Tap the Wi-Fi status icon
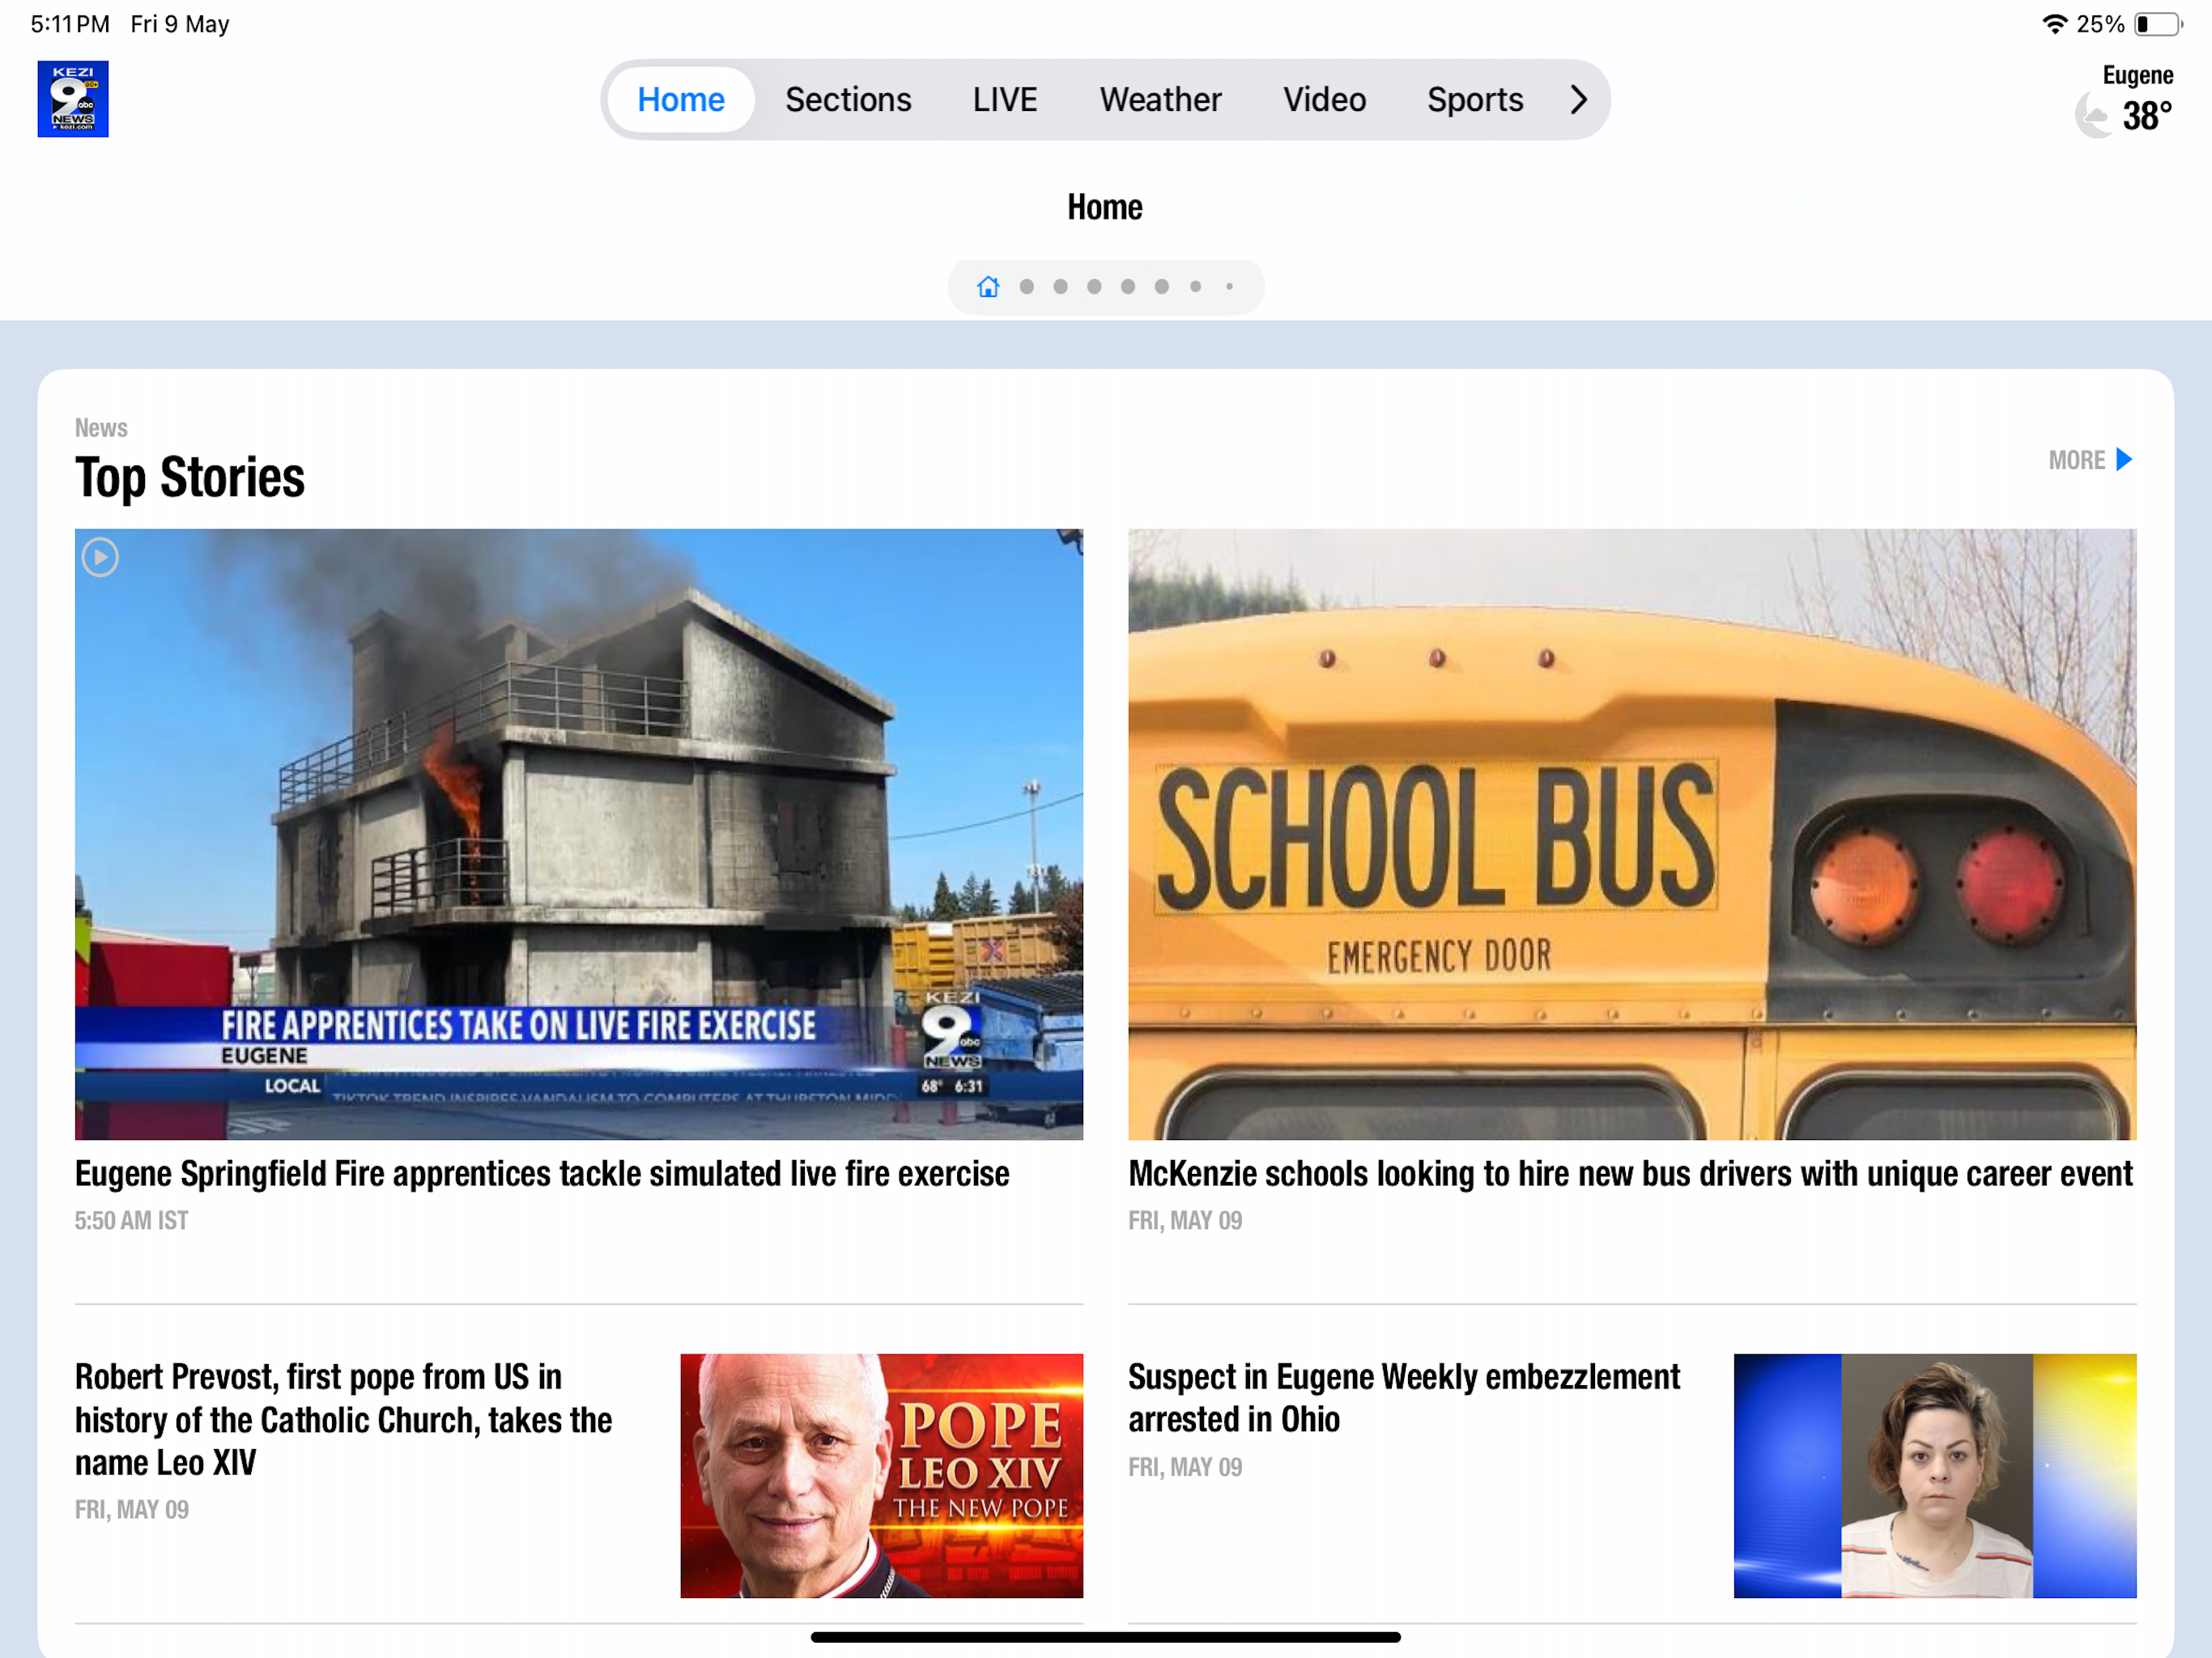Viewport: 2212px width, 1658px height. [x=2054, y=24]
